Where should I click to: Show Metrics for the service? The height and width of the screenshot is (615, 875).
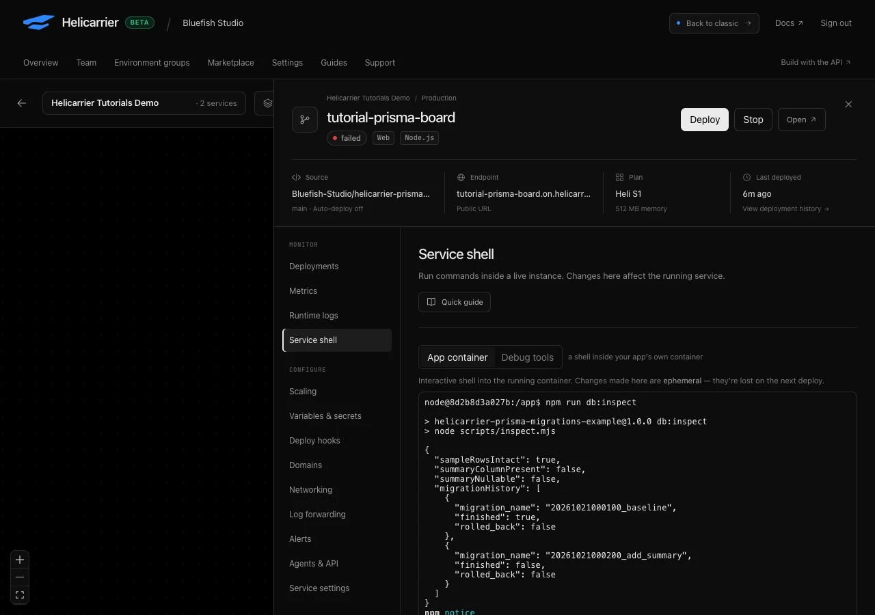point(337,291)
